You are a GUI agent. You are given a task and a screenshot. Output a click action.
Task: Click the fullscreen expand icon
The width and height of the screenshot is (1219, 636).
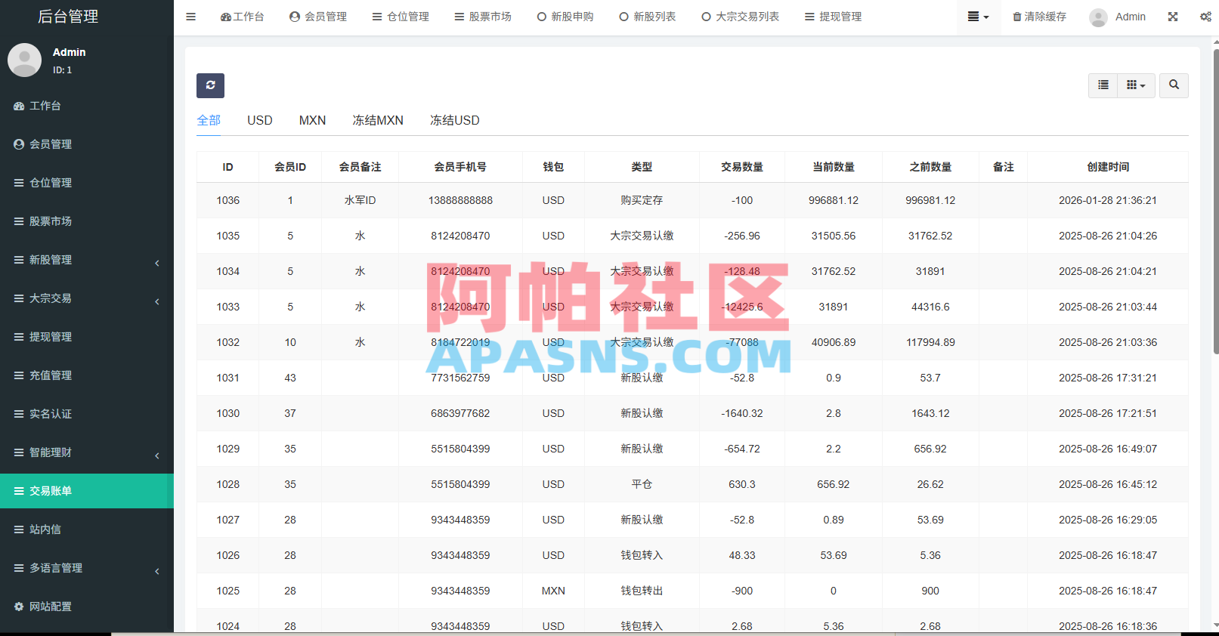(x=1173, y=17)
